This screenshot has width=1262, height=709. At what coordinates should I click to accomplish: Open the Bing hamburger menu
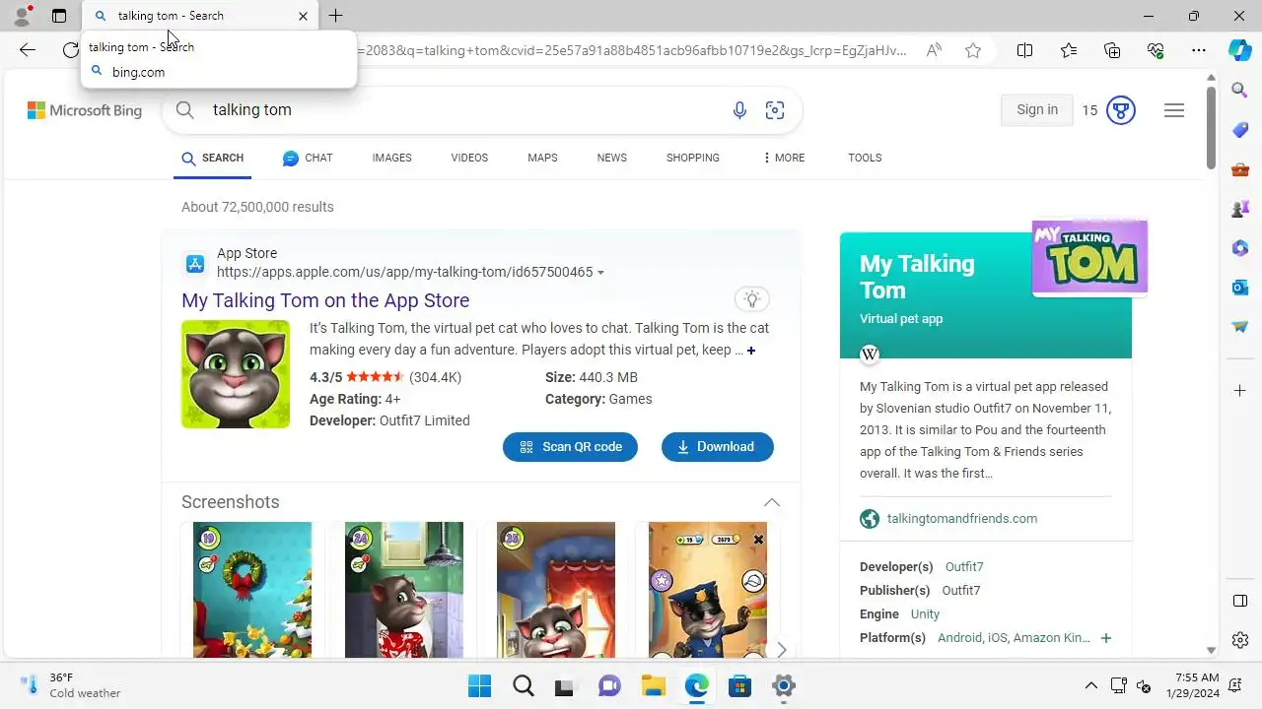(x=1174, y=110)
